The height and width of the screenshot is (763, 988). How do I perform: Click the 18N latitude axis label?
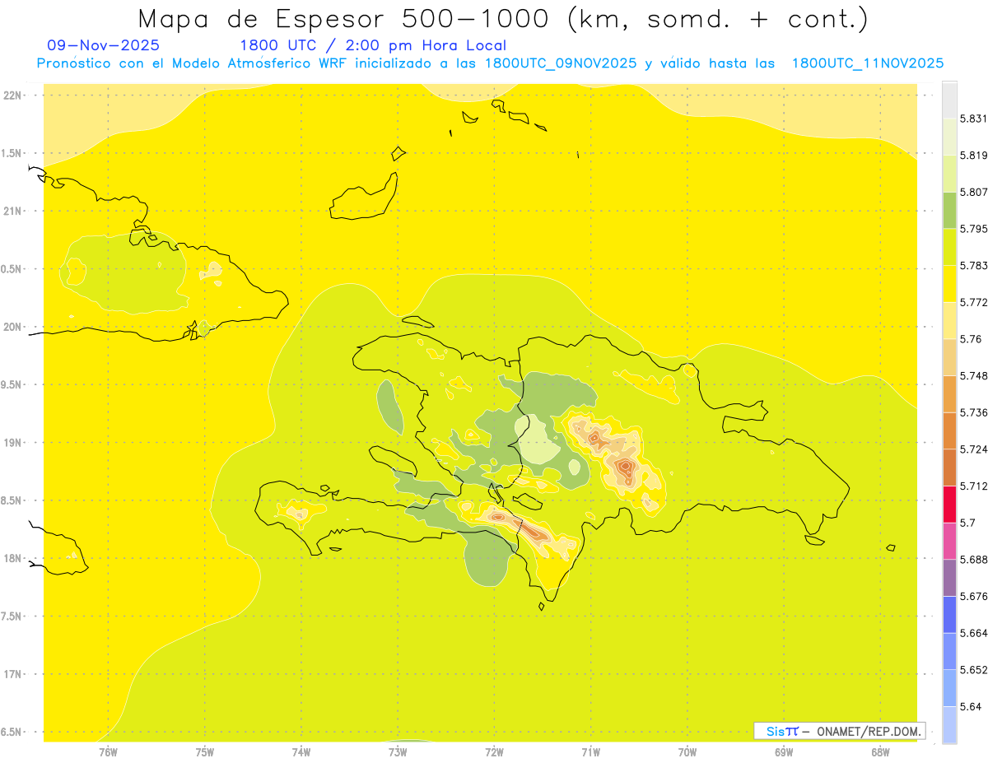(x=13, y=558)
